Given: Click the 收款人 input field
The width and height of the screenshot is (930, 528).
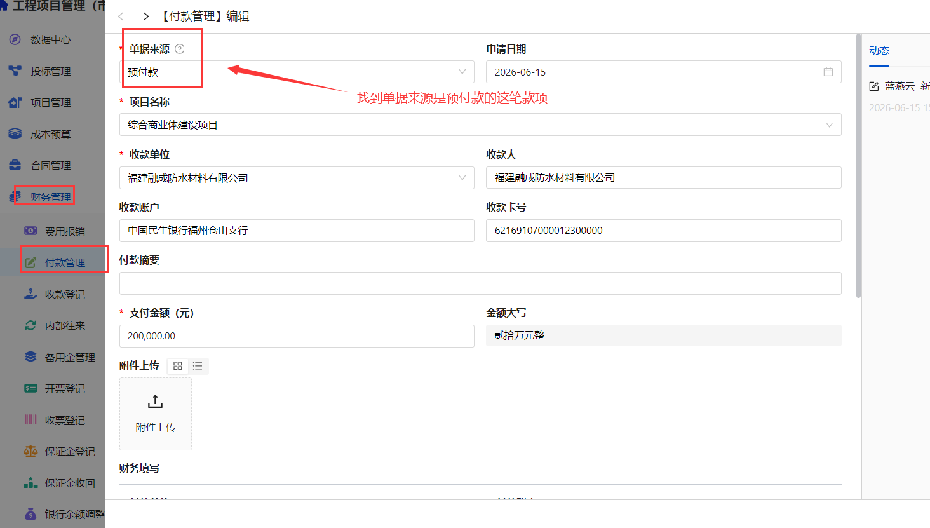Looking at the screenshot, I should click(664, 178).
